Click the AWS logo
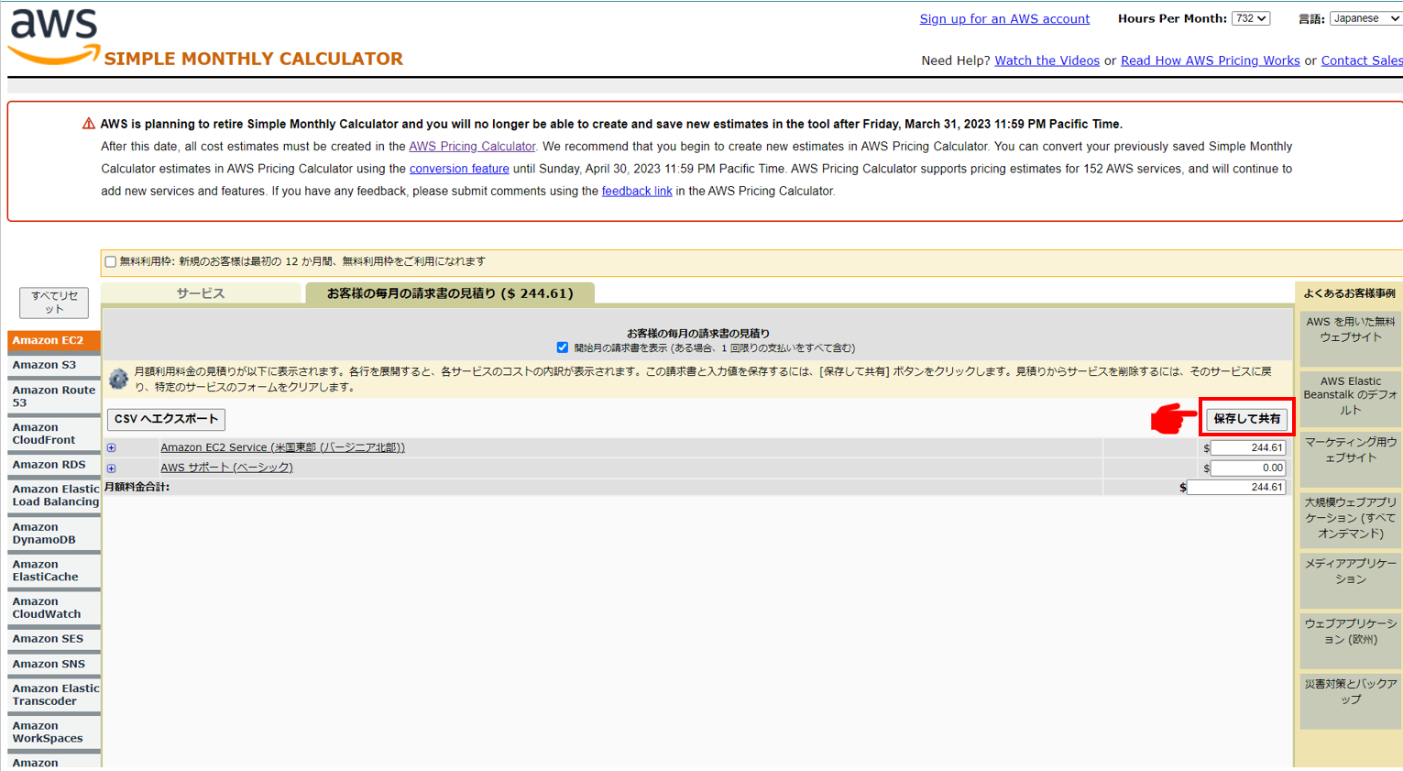The image size is (1403, 771). (x=53, y=37)
